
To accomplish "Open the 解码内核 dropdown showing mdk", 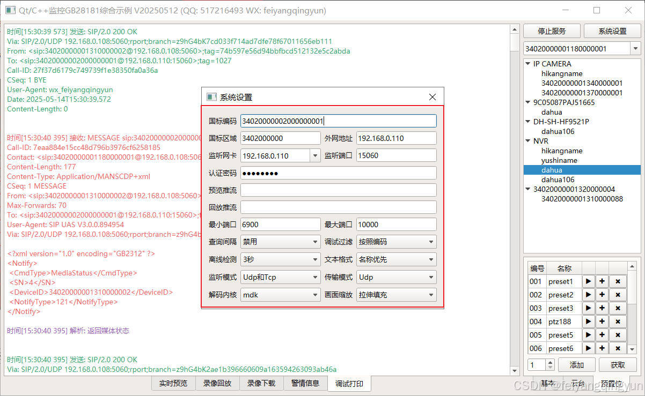I will point(280,295).
